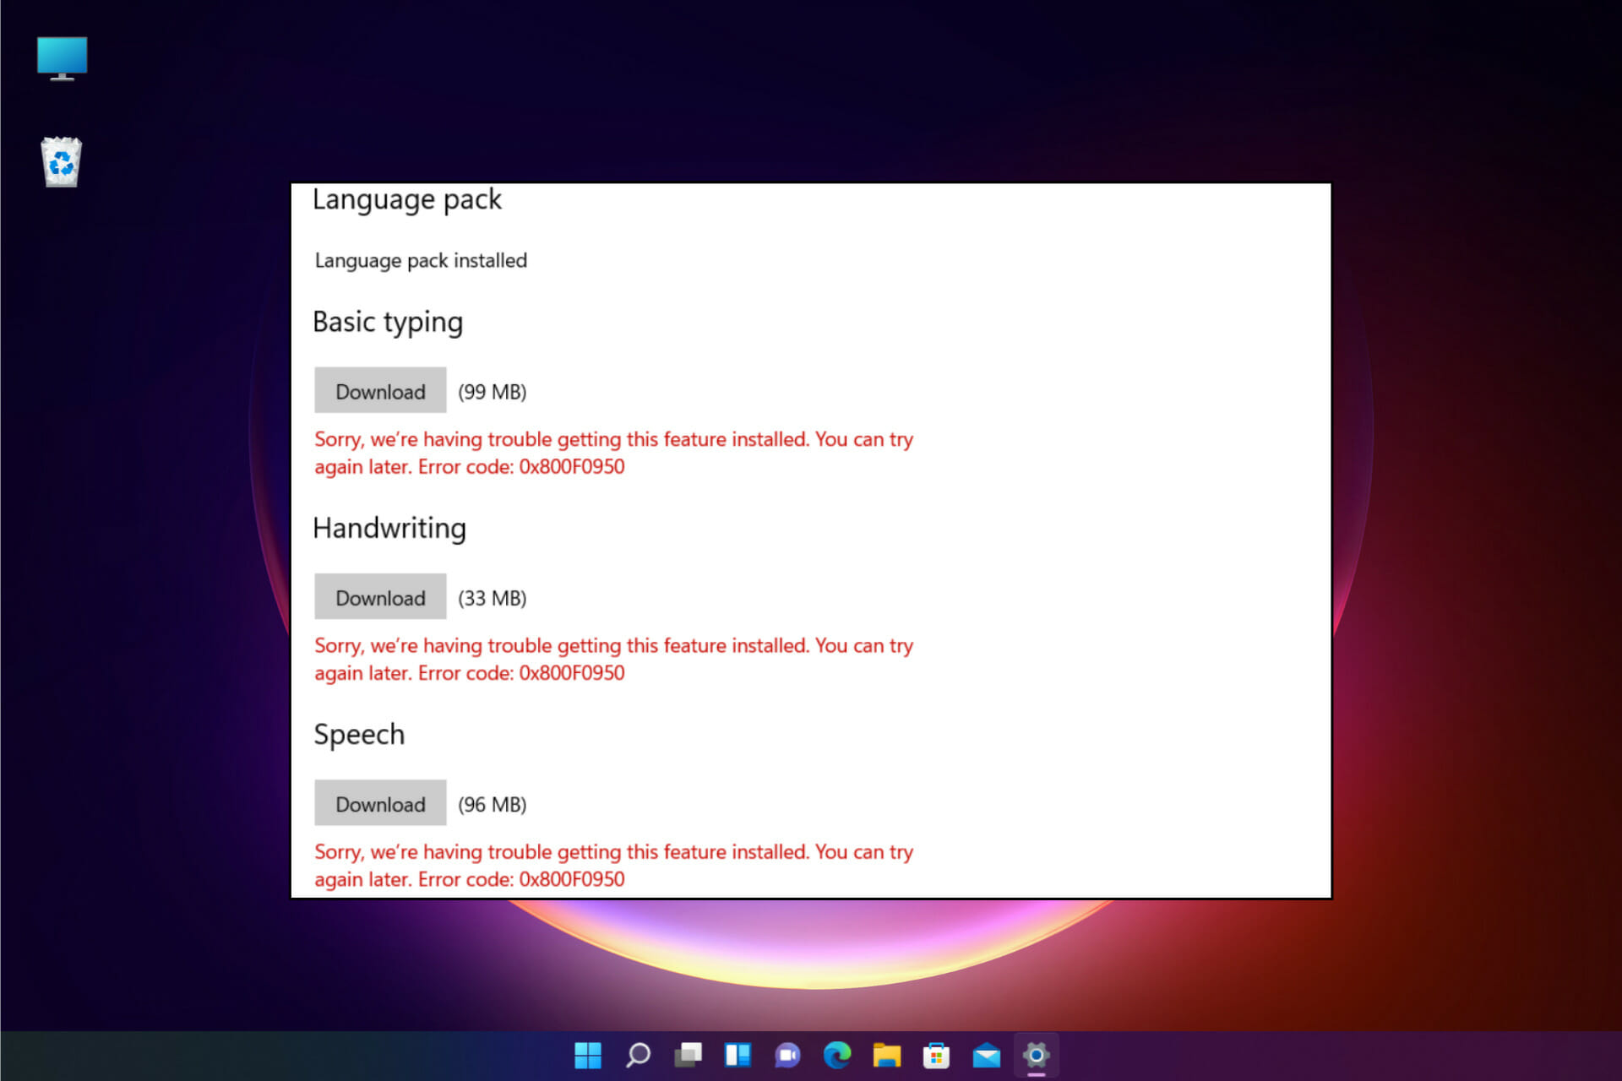Open the Microsoft Store
Screen dimensions: 1622x1081
coord(937,1055)
